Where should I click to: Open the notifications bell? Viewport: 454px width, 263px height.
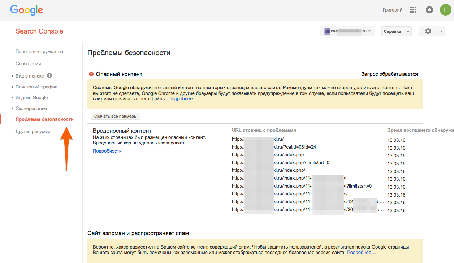(429, 10)
